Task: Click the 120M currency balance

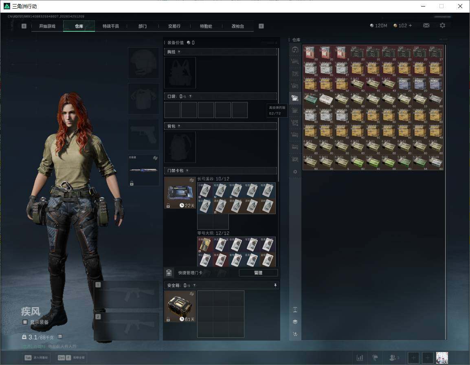Action: (379, 26)
